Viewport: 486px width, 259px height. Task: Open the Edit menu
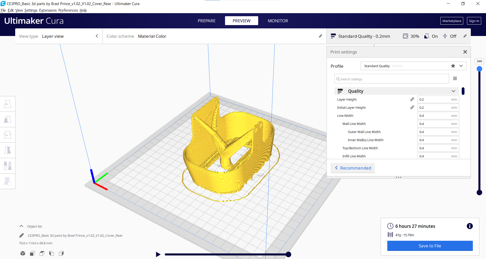[x=11, y=10]
